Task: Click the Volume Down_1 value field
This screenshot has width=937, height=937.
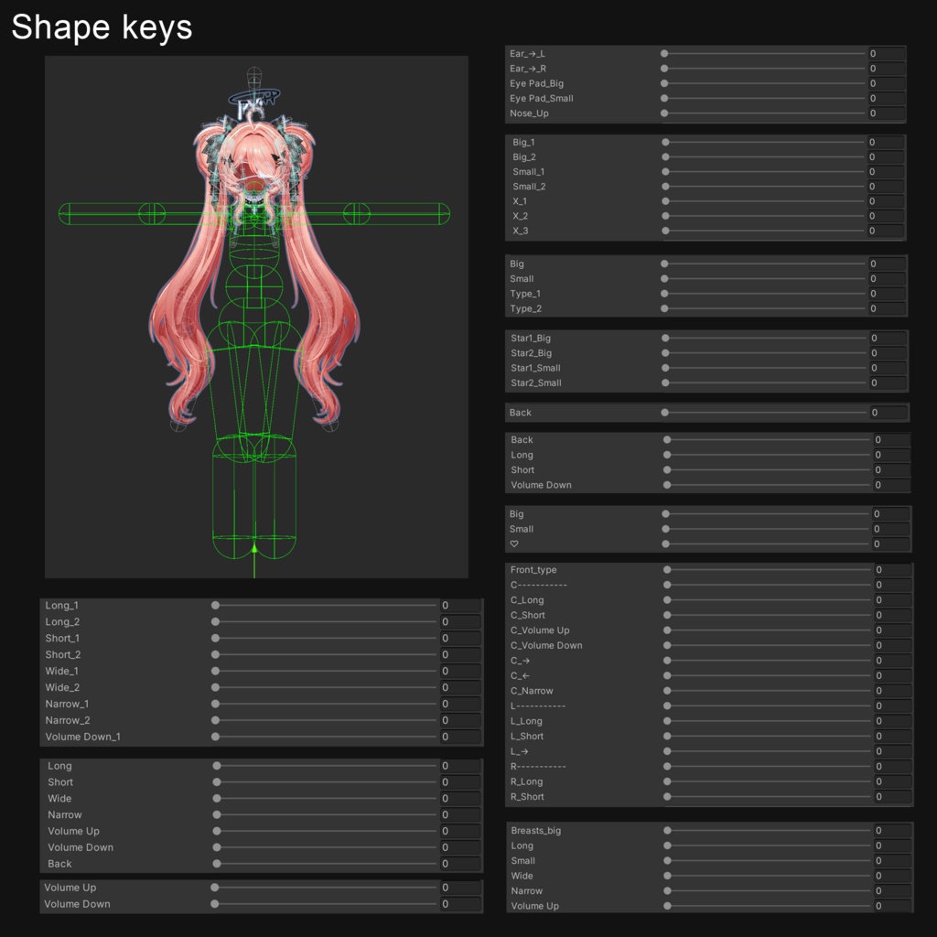Action: [461, 737]
